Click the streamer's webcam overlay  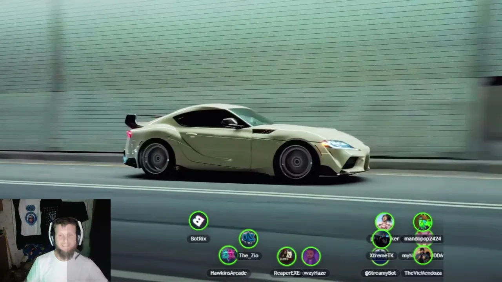[55, 240]
